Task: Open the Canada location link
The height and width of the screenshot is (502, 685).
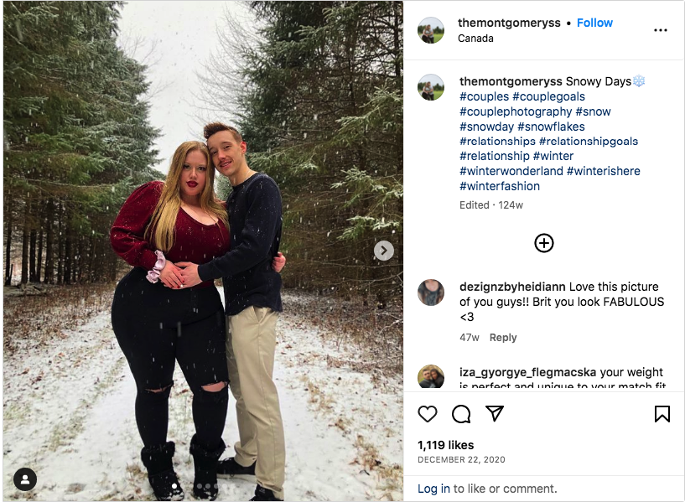Action: pyautogui.click(x=475, y=39)
